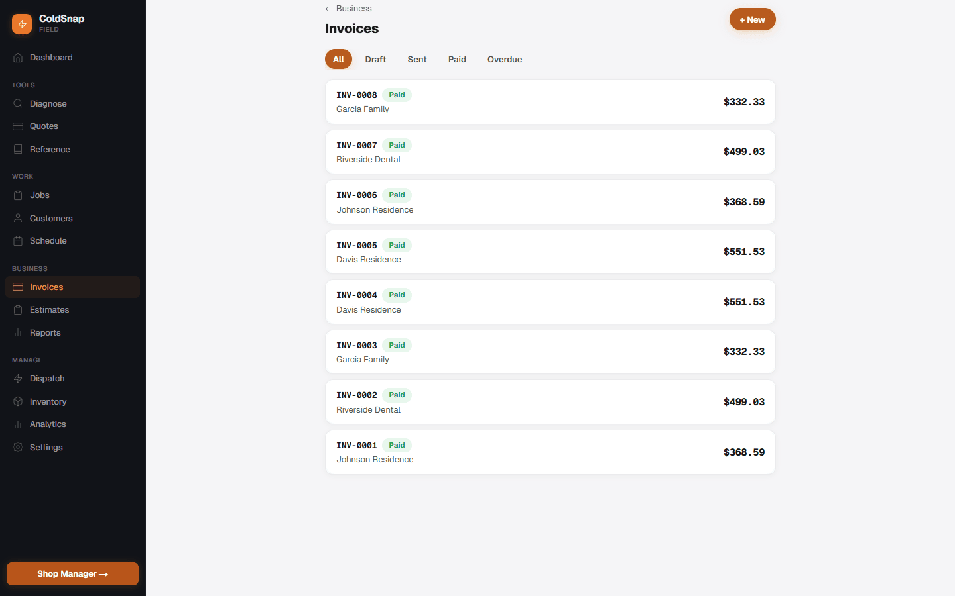Open invoice INV-0003
Image resolution: width=955 pixels, height=596 pixels.
550,352
